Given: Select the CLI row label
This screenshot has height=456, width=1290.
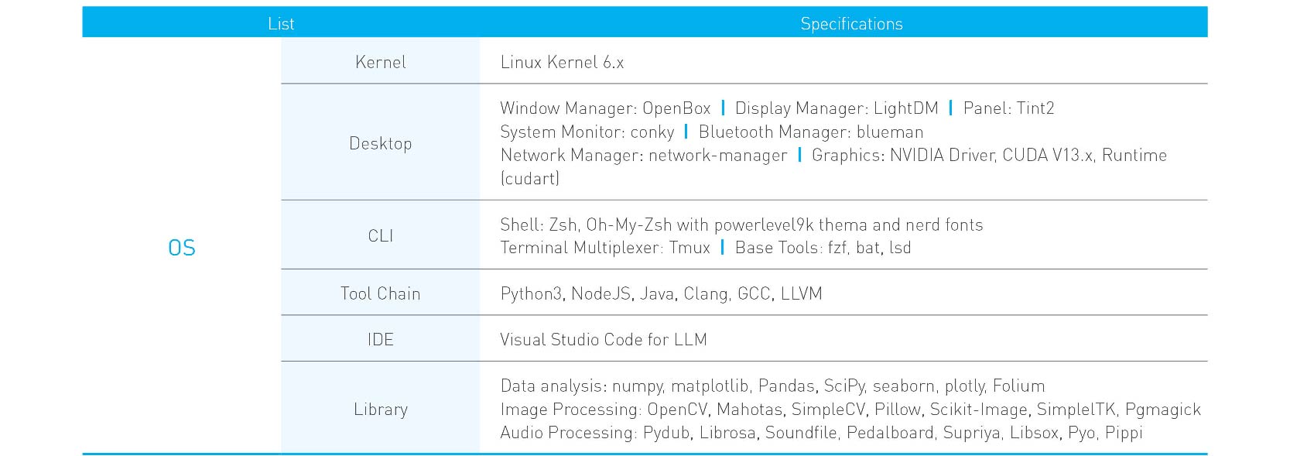Looking at the screenshot, I should point(380,235).
